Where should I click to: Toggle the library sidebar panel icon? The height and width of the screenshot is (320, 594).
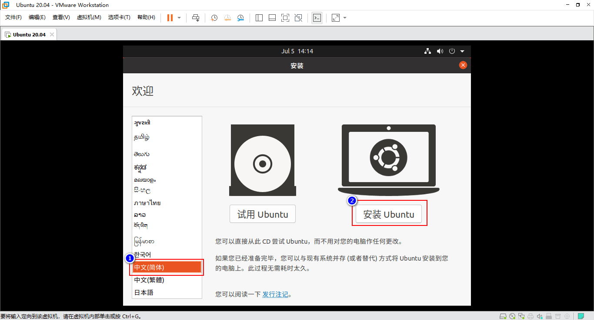pos(259,18)
